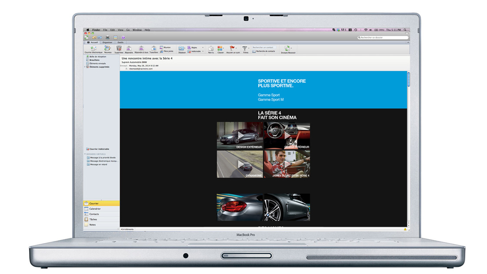Mark message as Non lu

pos(211,48)
